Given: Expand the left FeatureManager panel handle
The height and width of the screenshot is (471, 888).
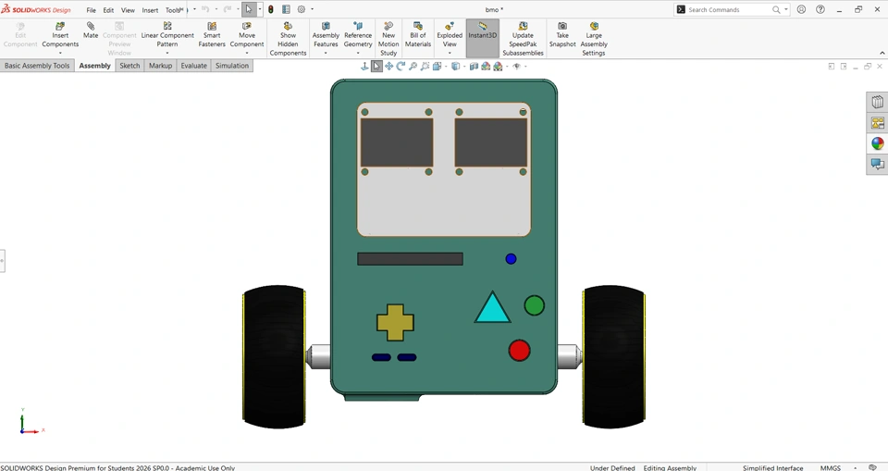Looking at the screenshot, I should 2,261.
